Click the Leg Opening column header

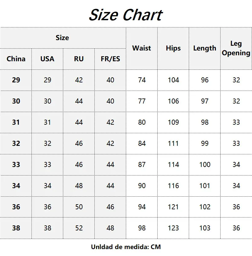pyautogui.click(x=236, y=48)
